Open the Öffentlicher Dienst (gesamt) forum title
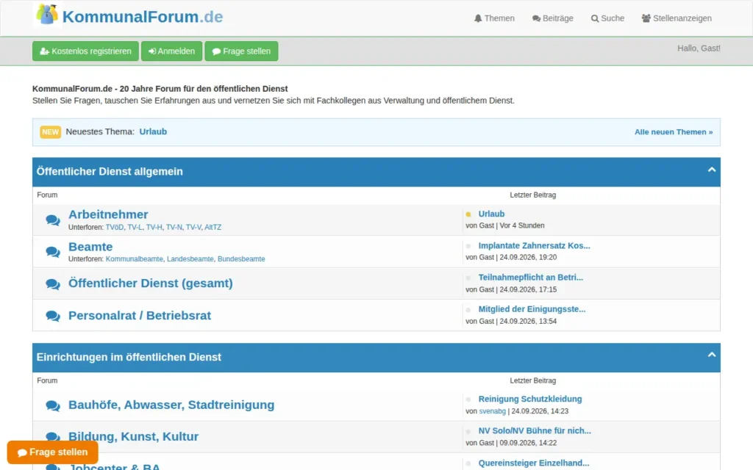 pos(150,283)
